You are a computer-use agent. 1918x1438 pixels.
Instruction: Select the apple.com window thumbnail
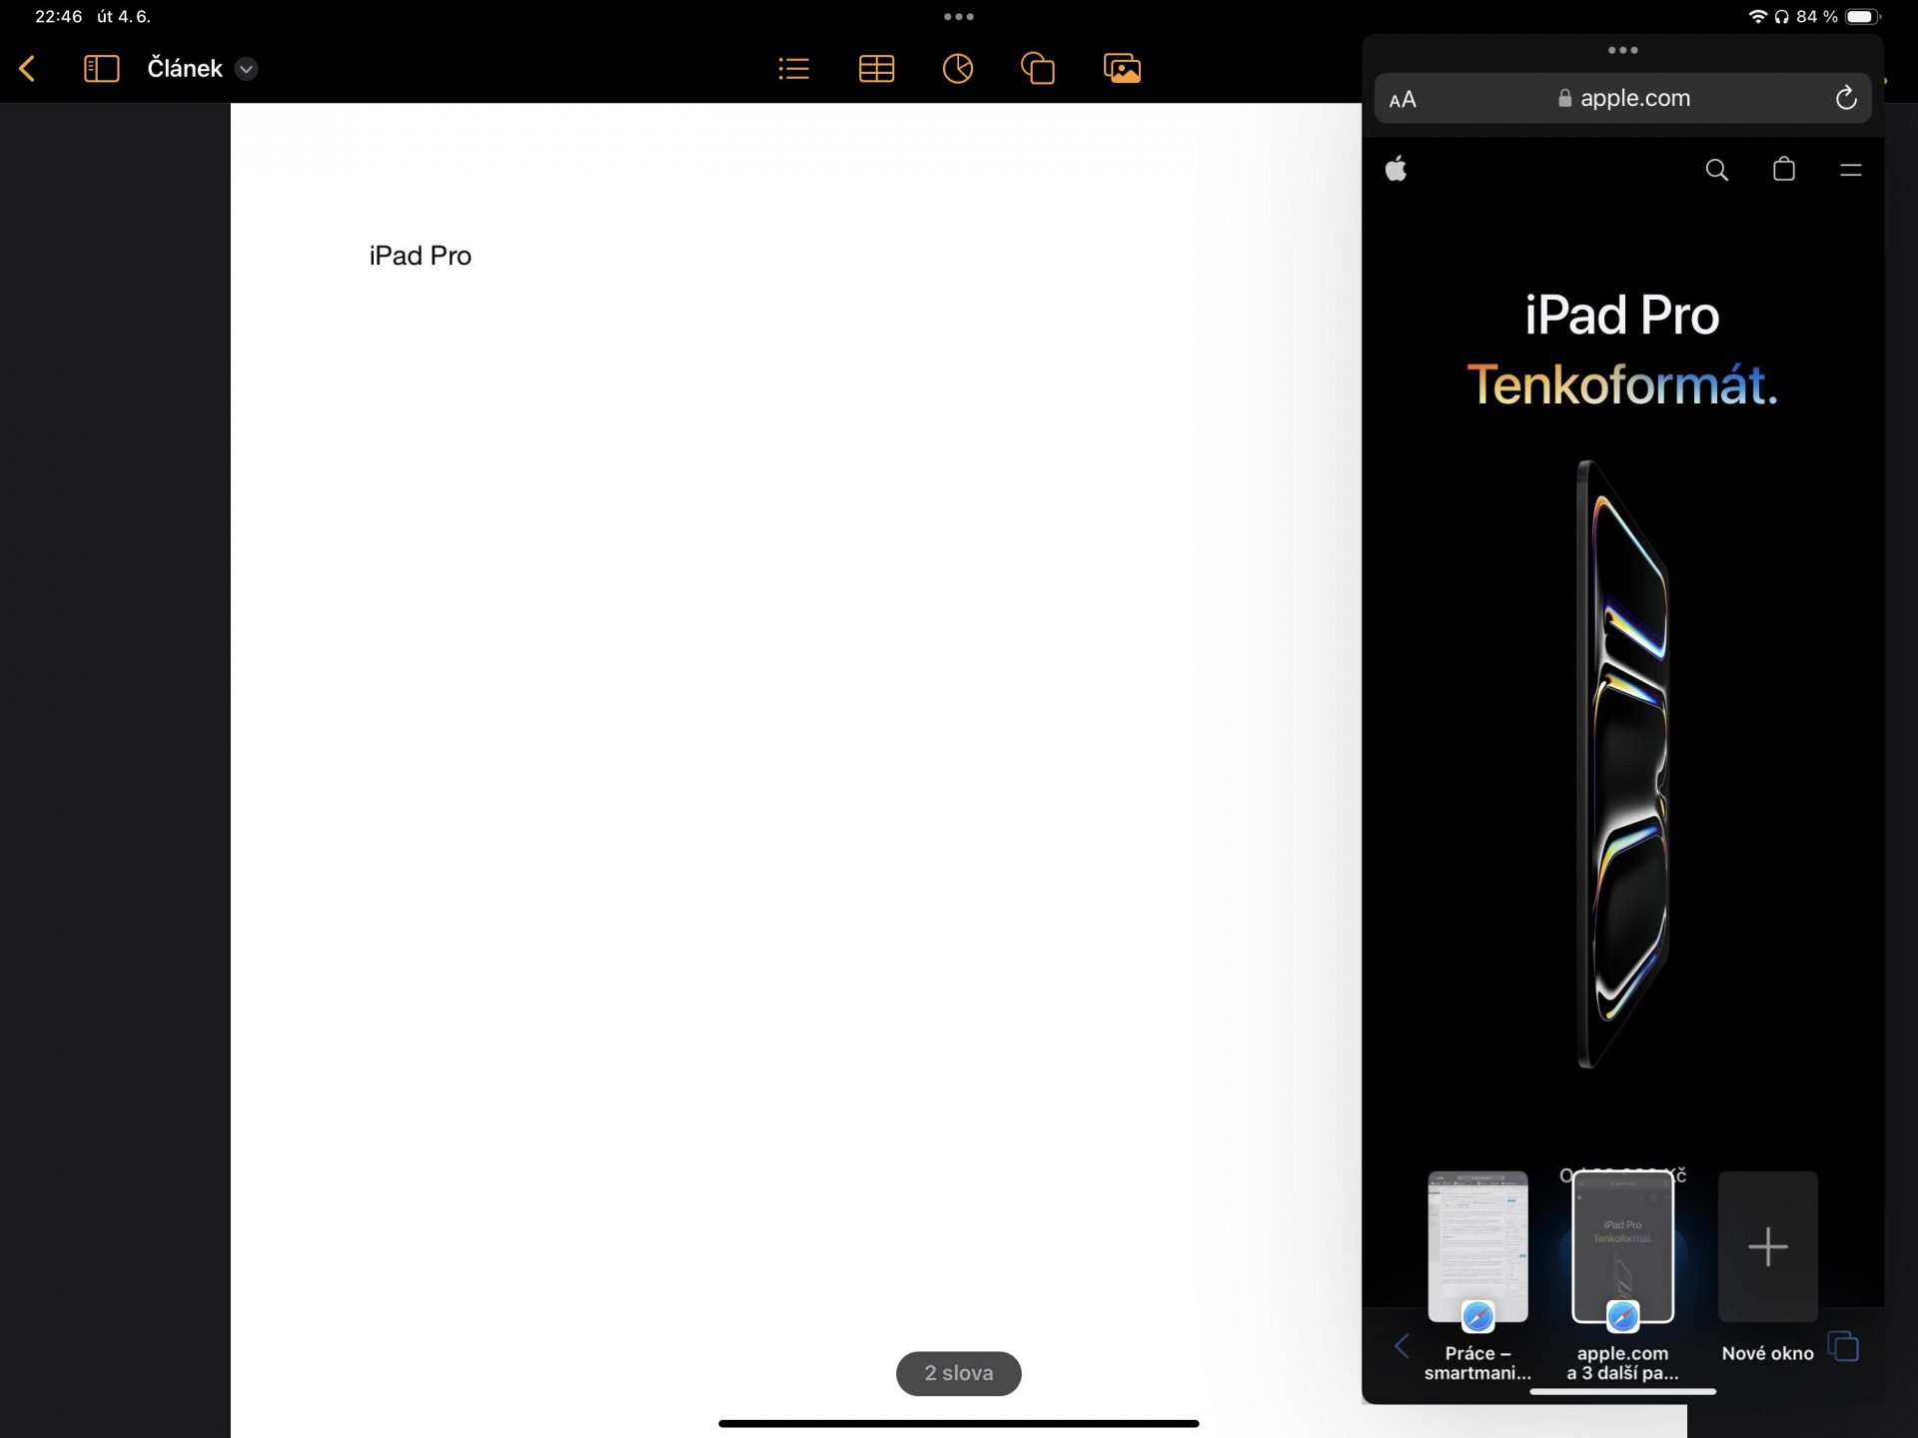[x=1622, y=1247]
